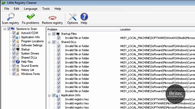Select the Sound Events icon
The height and width of the screenshot is (109, 195).
pyautogui.click(x=18, y=66)
